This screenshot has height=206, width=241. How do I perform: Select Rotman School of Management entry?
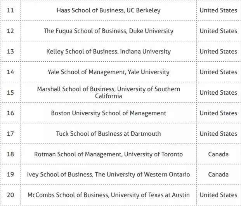[x=108, y=154]
